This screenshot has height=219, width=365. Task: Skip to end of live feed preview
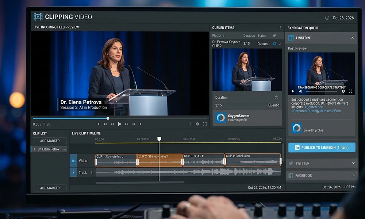141,124
